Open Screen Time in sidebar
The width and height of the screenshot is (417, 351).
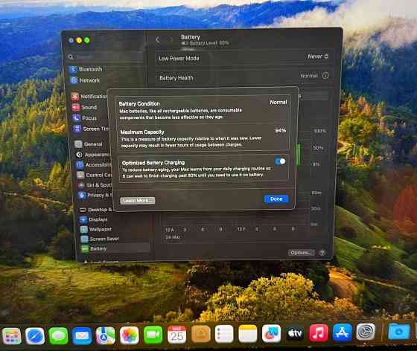pyautogui.click(x=92, y=129)
